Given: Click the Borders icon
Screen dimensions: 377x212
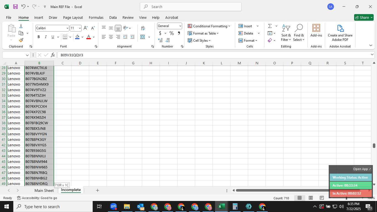Looking at the screenshot, I should click(65, 37).
